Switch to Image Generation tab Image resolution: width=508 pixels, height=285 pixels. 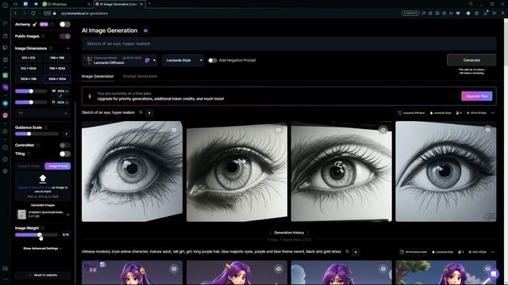point(98,76)
